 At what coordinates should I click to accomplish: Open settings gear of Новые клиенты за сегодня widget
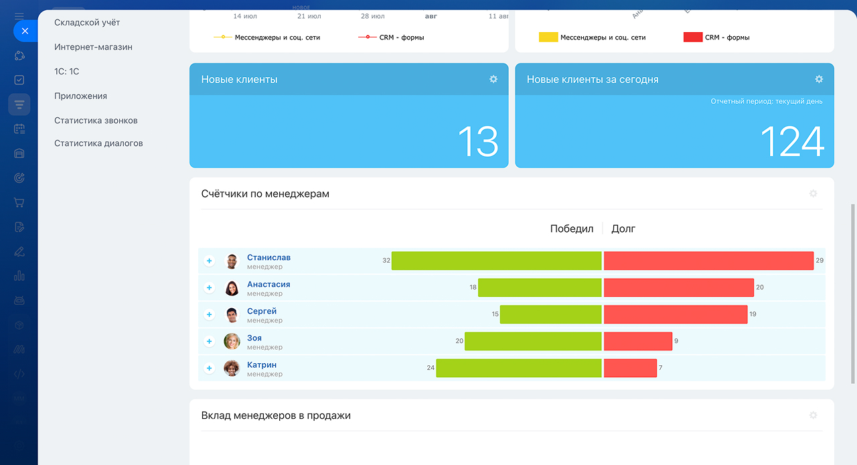point(819,79)
